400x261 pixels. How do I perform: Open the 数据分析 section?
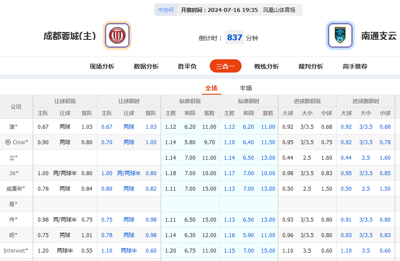(x=146, y=65)
